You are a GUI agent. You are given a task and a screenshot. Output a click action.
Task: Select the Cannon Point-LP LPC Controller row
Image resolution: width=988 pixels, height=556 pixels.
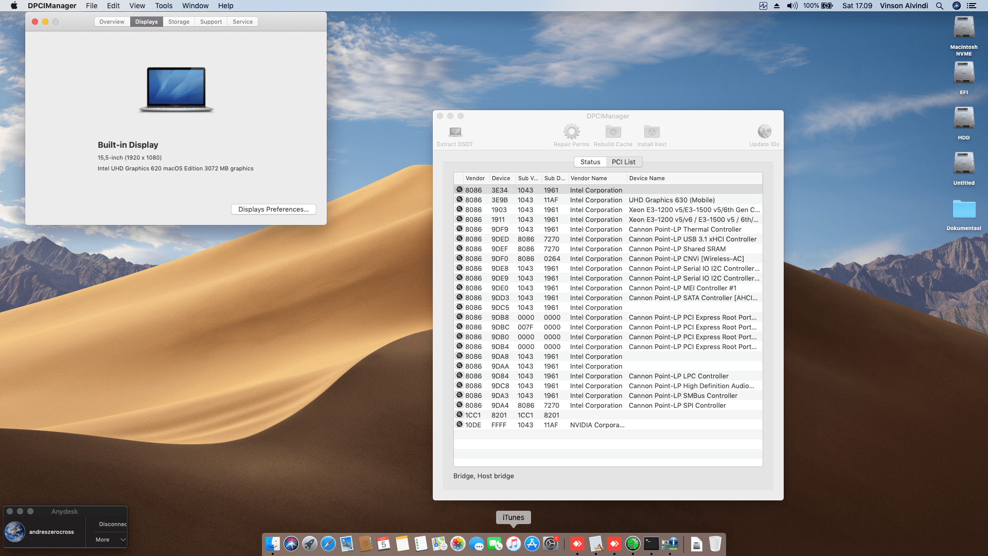pyautogui.click(x=608, y=376)
